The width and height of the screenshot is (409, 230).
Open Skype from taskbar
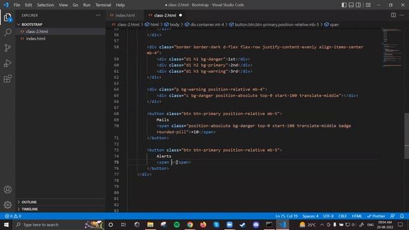(x=216, y=224)
